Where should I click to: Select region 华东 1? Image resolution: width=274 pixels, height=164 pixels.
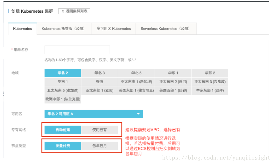click(x=173, y=73)
